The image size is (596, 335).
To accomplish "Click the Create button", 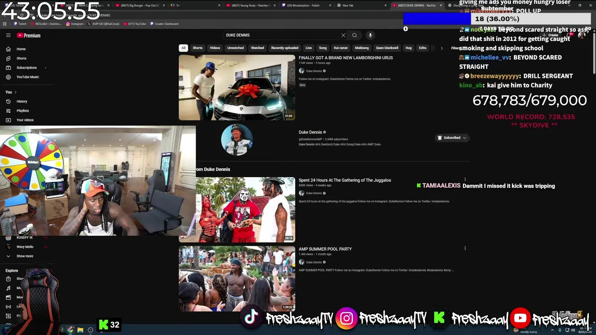I will pos(550,35).
